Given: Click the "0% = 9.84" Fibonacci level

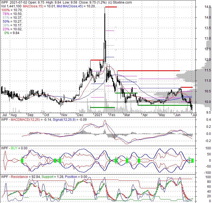Looking at the screenshot, I should (12, 33).
